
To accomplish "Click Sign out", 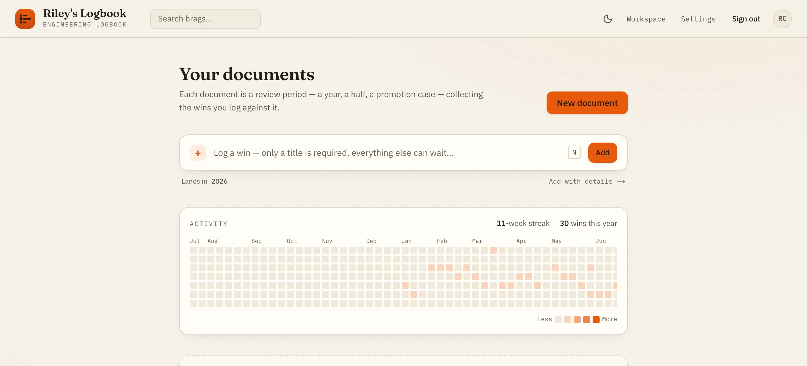I will 746,19.
